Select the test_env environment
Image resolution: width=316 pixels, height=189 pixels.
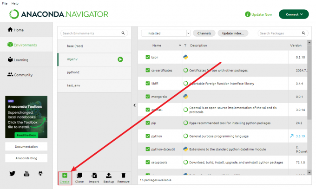click(x=94, y=85)
